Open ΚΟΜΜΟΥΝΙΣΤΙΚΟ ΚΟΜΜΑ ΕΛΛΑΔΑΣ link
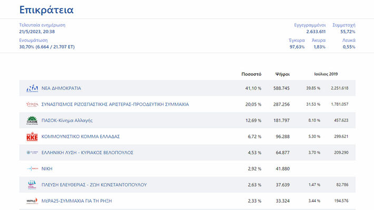 pyautogui.click(x=81, y=137)
